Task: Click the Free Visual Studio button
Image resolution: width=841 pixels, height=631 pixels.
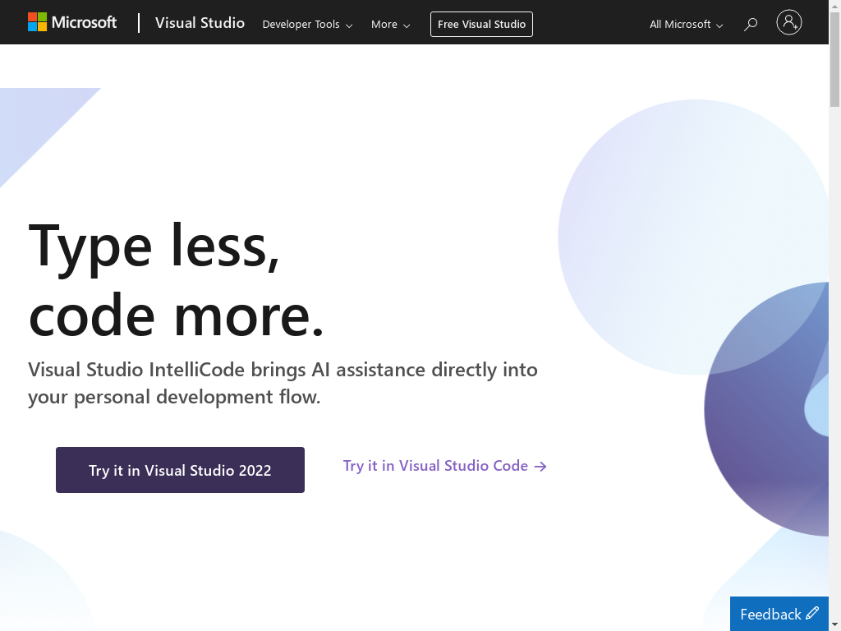Action: click(481, 24)
